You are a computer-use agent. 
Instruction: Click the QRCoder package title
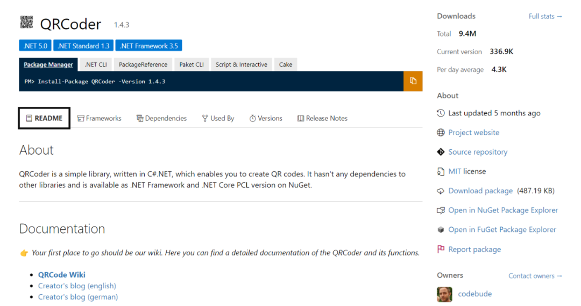(x=70, y=24)
